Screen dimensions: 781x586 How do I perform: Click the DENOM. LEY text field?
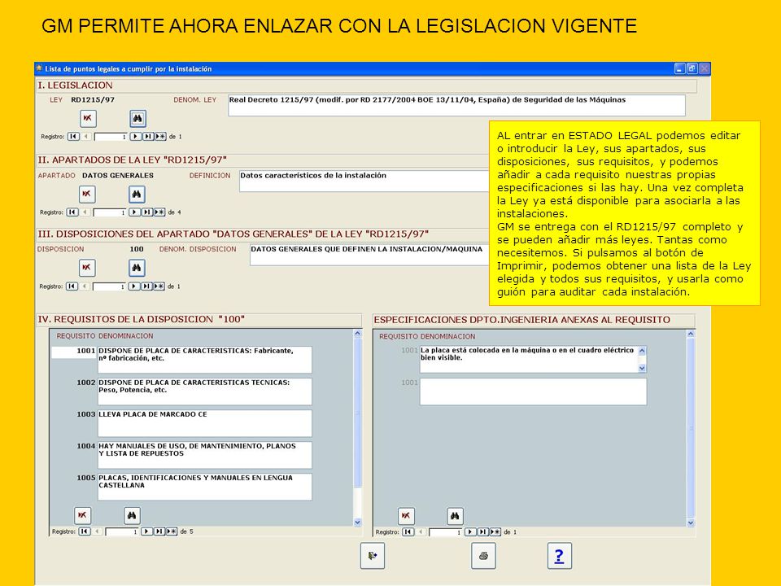coord(456,105)
